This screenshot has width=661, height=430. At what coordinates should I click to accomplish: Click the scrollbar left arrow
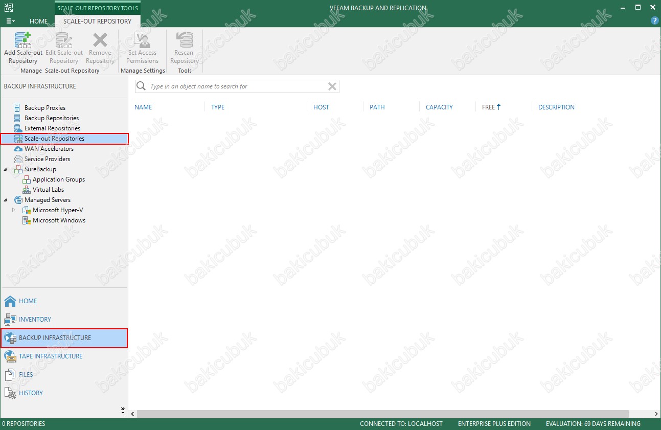point(132,414)
